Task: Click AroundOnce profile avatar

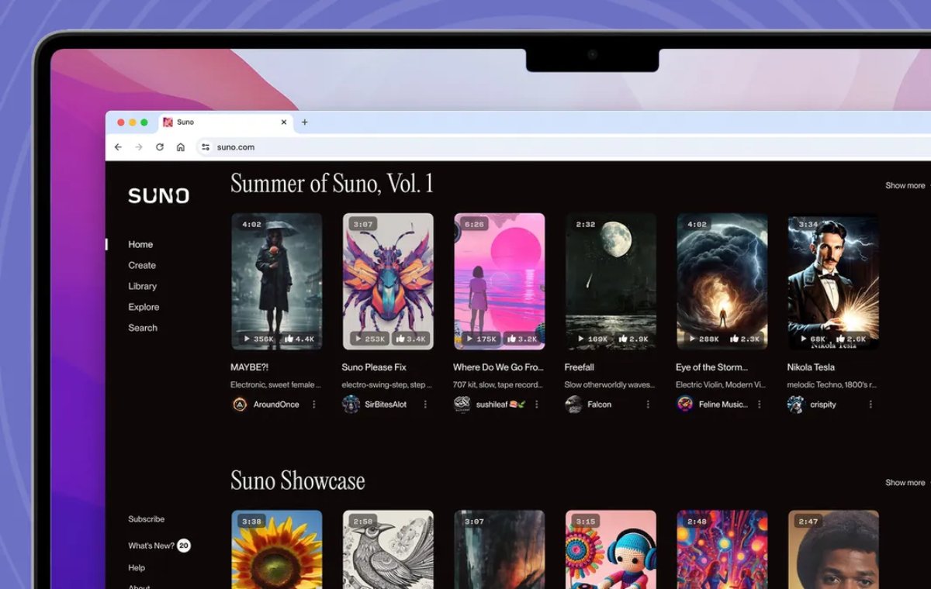Action: point(240,405)
